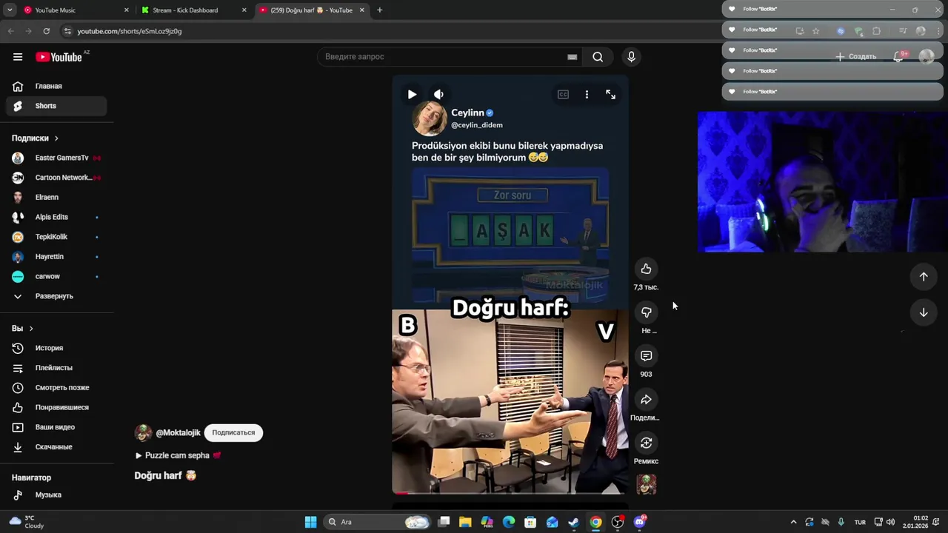Play the Shorts video
The image size is (948, 533).
point(412,94)
